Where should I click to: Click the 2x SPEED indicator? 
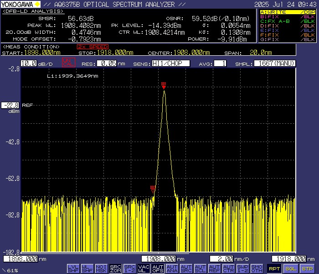pos(93,47)
